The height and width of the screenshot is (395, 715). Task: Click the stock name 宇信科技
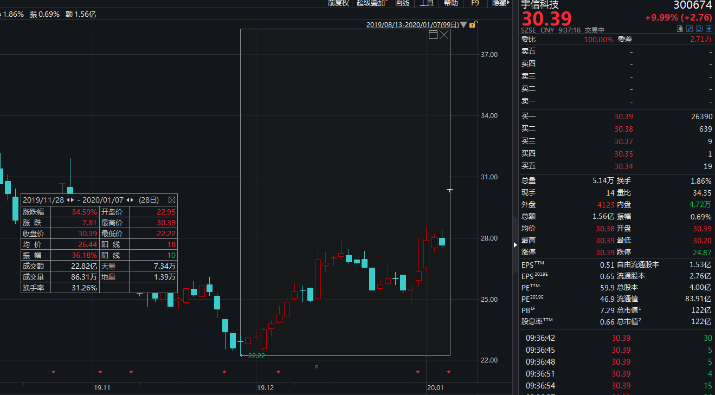pyautogui.click(x=540, y=5)
